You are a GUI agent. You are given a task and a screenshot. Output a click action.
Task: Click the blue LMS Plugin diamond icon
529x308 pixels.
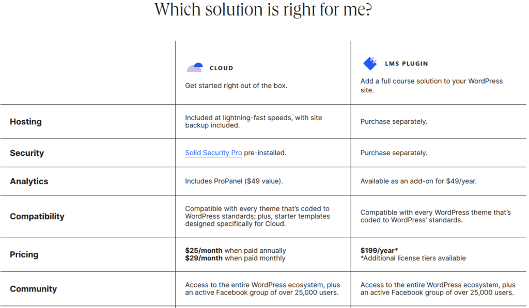tap(370, 63)
